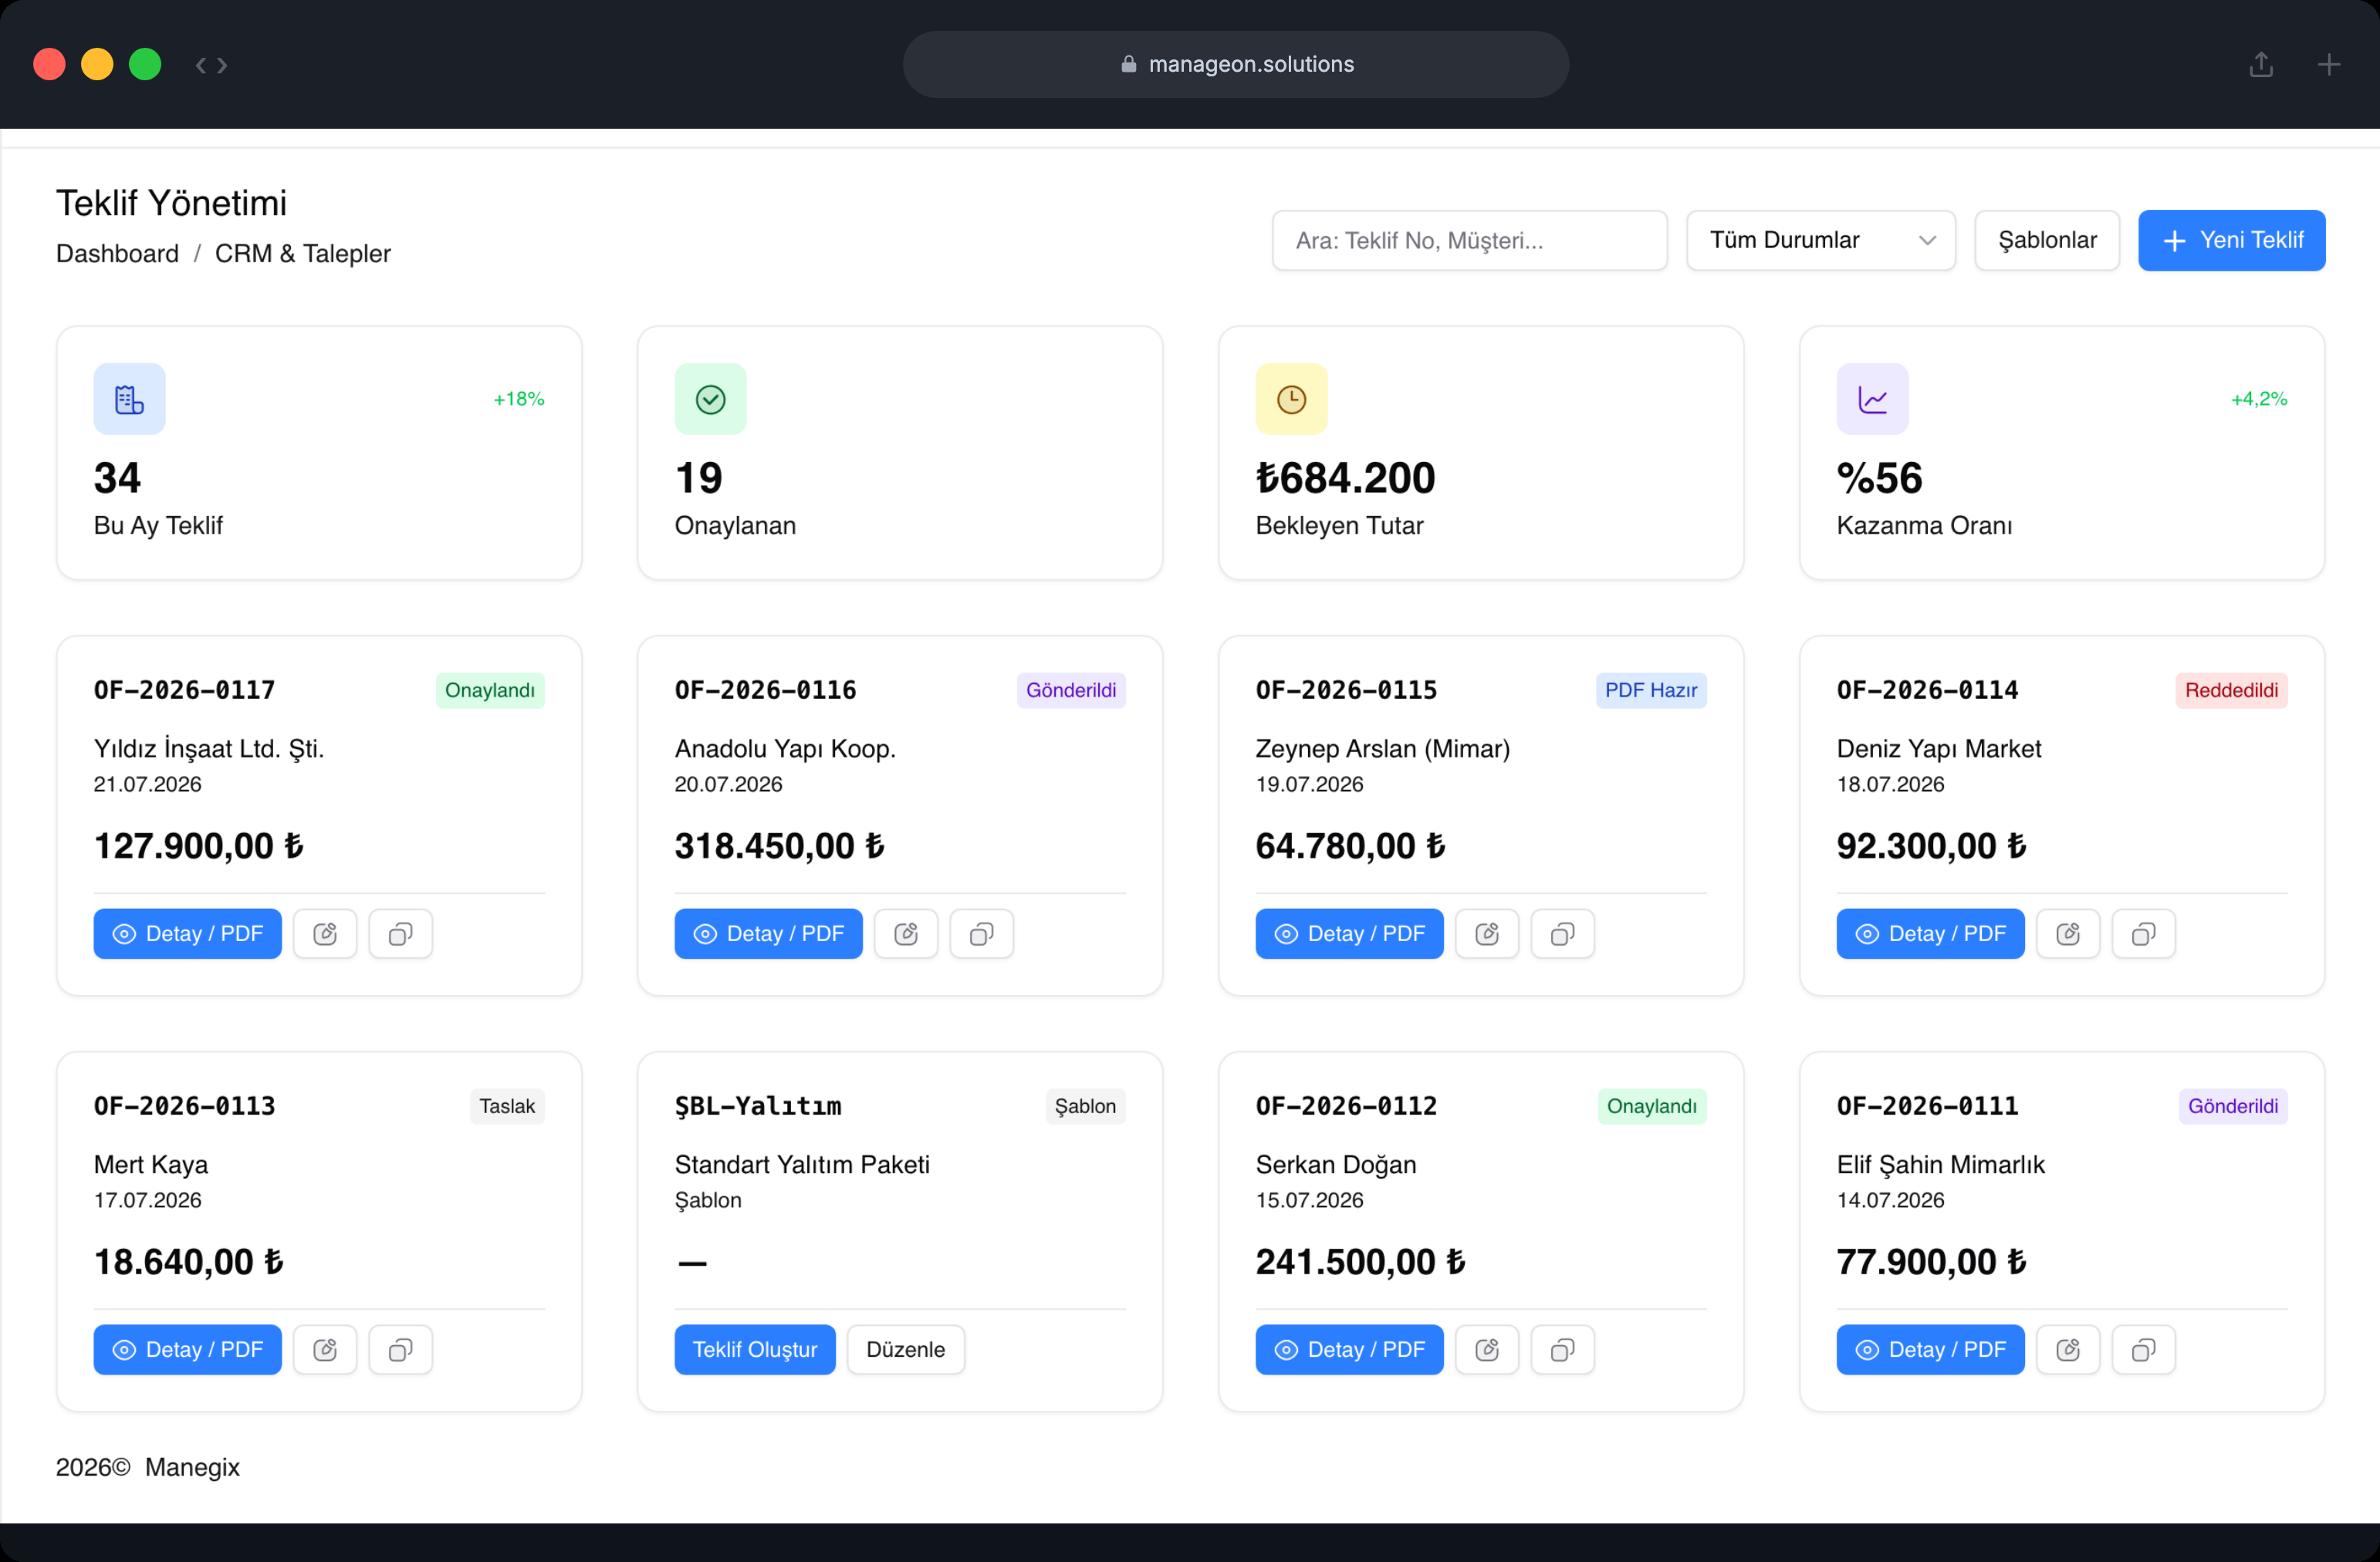Viewport: 2380px width, 1562px height.
Task: Click the Reddedildi badge on OF-2026-0114
Action: coord(2231,690)
